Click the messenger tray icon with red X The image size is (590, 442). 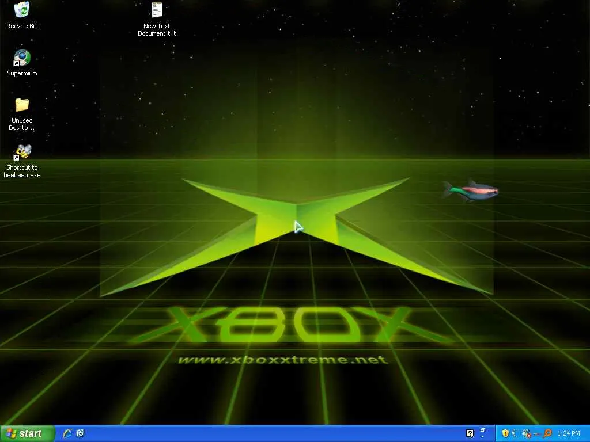coord(526,433)
